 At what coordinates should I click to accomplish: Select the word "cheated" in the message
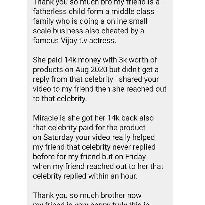pyautogui.click(x=115, y=31)
